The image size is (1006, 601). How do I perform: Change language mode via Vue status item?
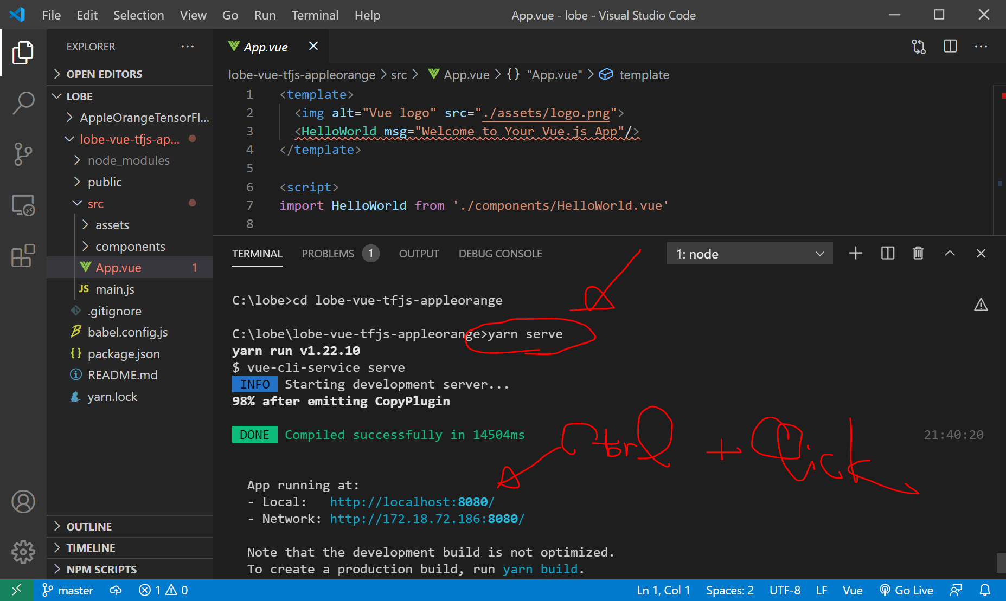coord(853,590)
